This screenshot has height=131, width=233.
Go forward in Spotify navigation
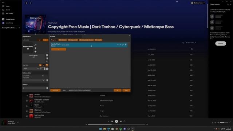(x=31, y=3)
